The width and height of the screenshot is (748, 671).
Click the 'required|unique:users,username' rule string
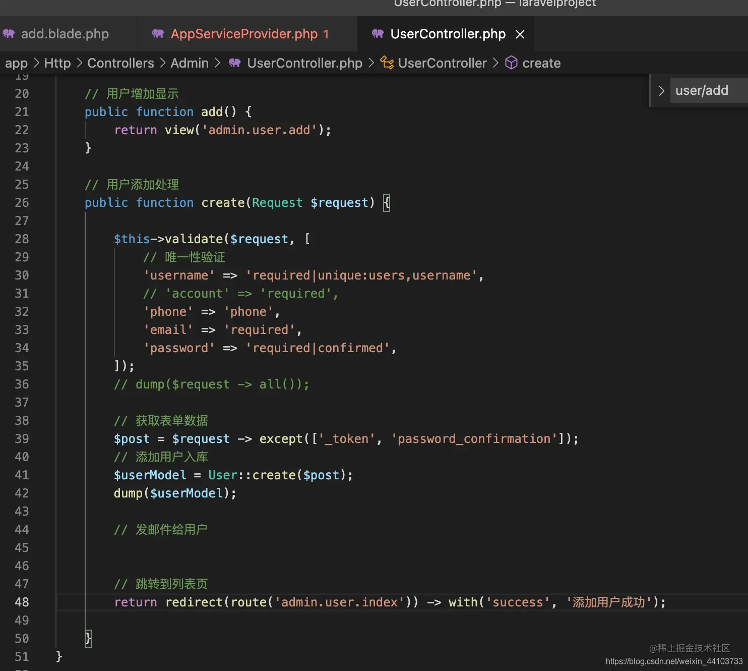tap(361, 275)
